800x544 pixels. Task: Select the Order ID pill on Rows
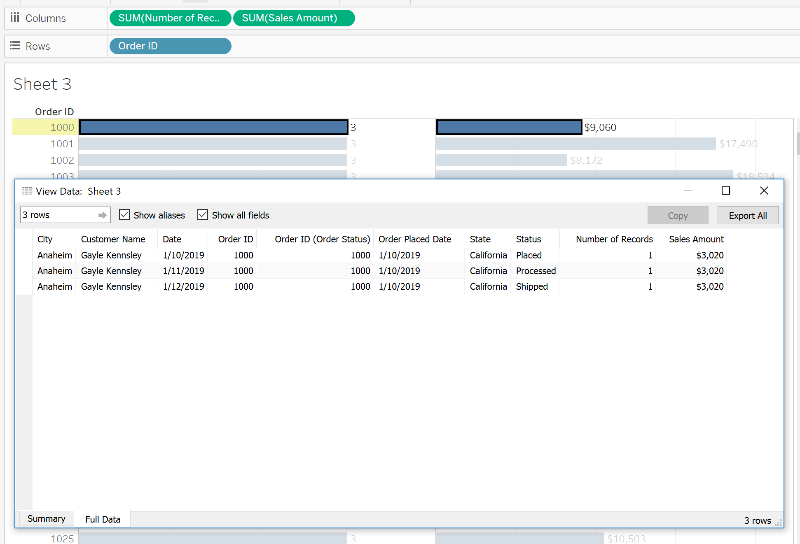pyautogui.click(x=170, y=46)
